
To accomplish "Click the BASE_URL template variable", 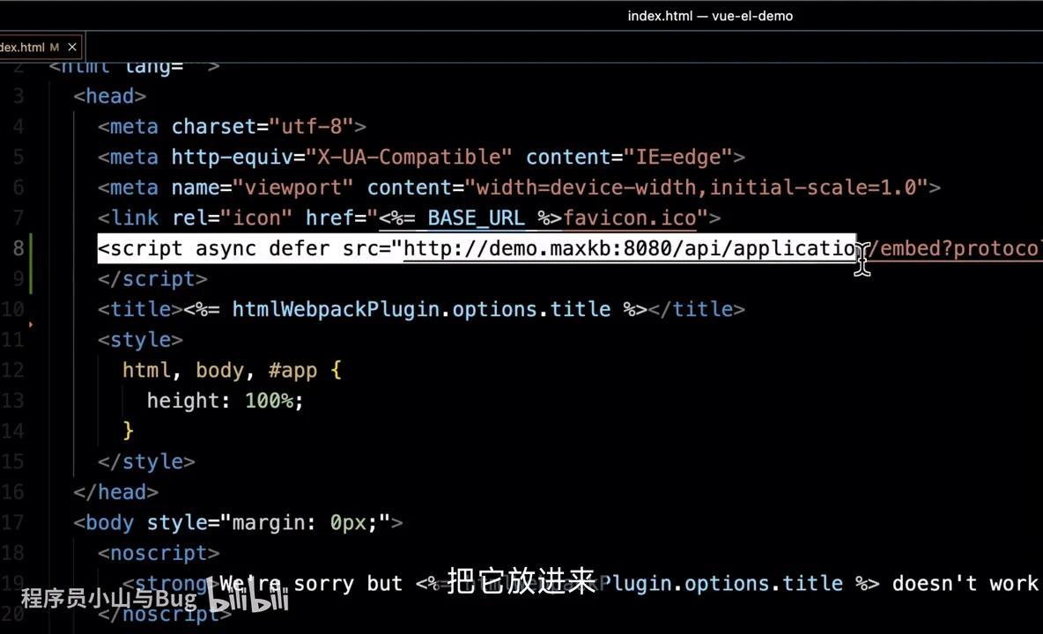I will [x=476, y=218].
